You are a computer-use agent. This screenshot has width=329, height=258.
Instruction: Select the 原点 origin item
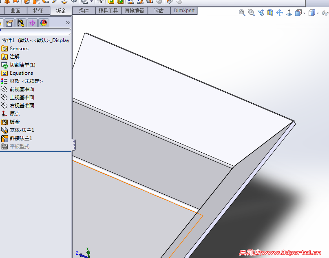point(11,114)
